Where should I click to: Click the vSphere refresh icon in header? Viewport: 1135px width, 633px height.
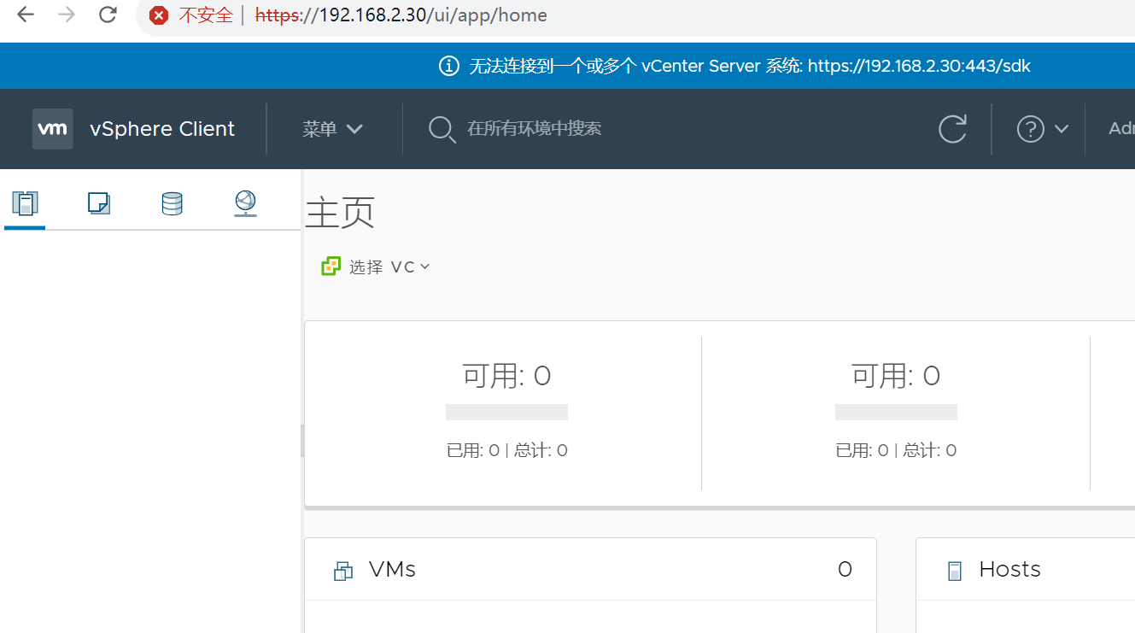pyautogui.click(x=952, y=129)
